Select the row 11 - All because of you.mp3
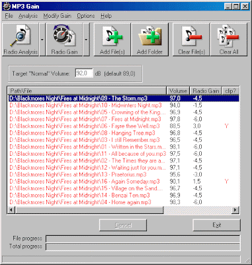Screen dimensions: 252x265 point(124,154)
